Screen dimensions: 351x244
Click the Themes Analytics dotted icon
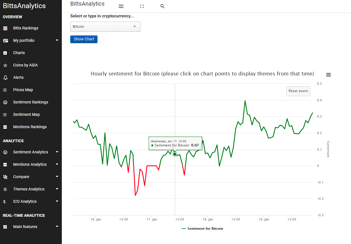pos(5,189)
